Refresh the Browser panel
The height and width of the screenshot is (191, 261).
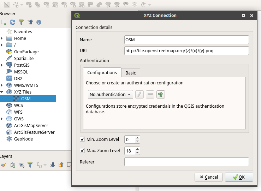tap(12, 22)
